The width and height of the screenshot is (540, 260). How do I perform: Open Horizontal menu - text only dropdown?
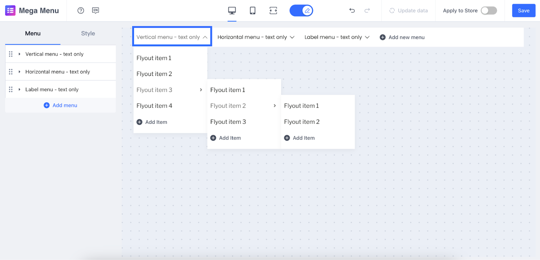coord(256,37)
